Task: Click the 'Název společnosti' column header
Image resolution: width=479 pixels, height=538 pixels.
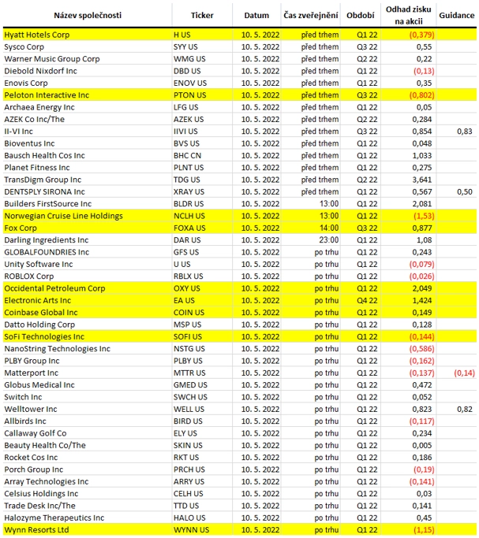Action: [x=88, y=16]
